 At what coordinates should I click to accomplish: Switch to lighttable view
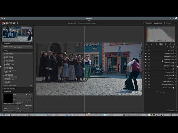coord(147,23)
